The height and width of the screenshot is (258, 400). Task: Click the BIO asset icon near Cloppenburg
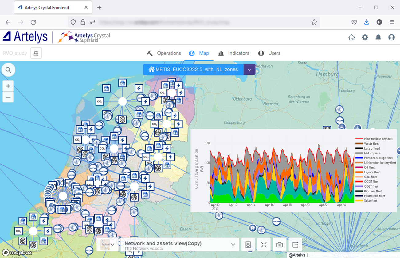point(327,128)
